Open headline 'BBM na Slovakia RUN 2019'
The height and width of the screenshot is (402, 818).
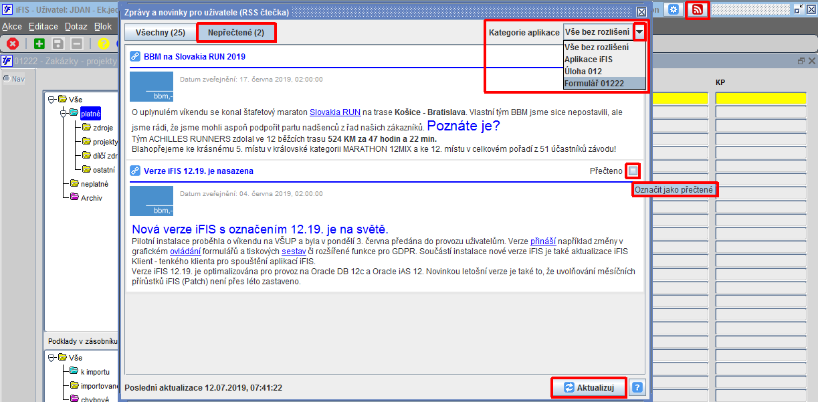[195, 57]
